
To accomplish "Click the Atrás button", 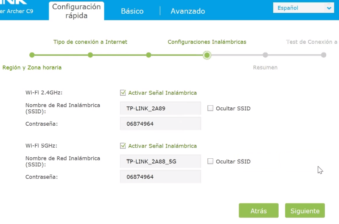I will [x=258, y=211].
